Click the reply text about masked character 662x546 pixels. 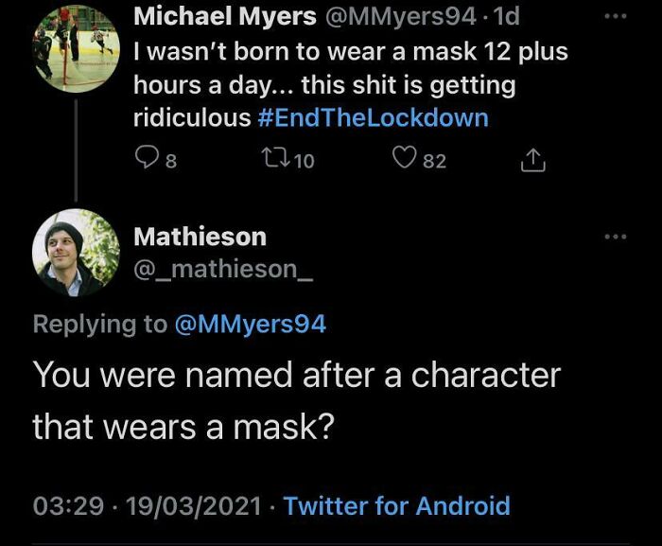click(296, 400)
